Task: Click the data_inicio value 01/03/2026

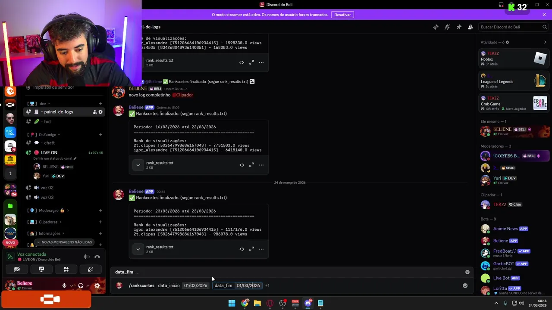Action: click(x=195, y=285)
